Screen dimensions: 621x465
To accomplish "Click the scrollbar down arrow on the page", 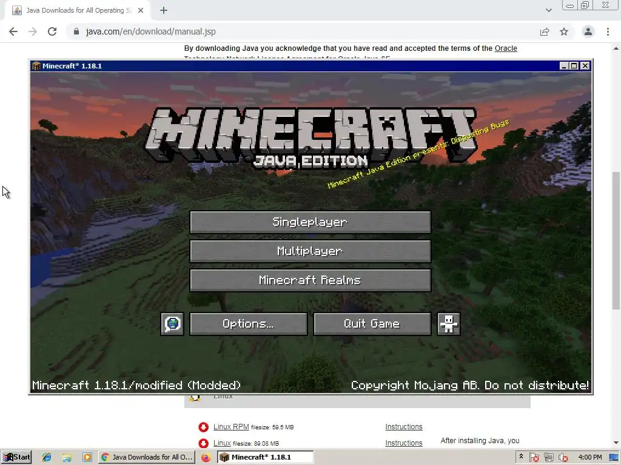I will pyautogui.click(x=616, y=443).
